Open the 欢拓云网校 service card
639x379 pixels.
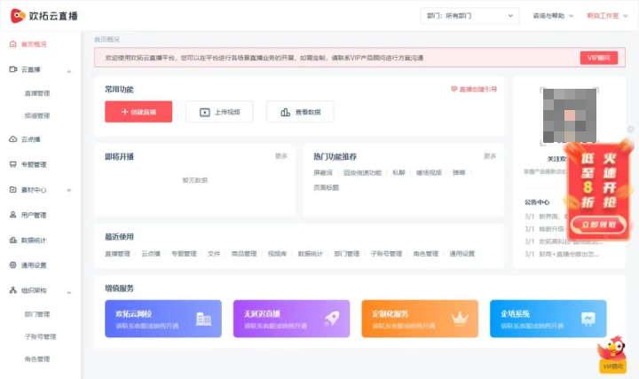point(163,319)
